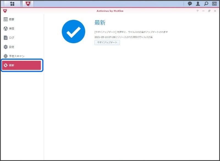220x161 pixels.
Task: Select the 更新 update section
Action: click(x=21, y=65)
